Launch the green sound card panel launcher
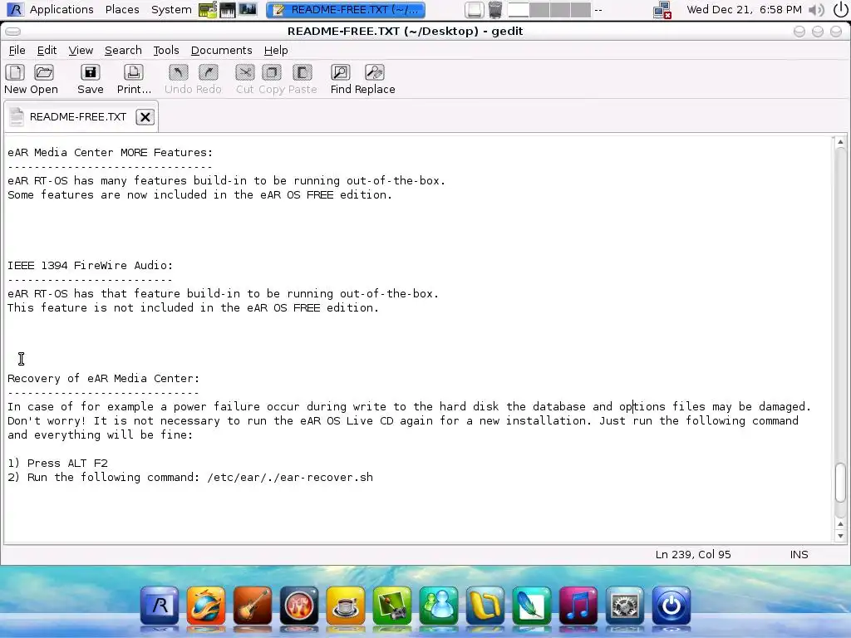Image resolution: width=851 pixels, height=638 pixels. pyautogui.click(x=207, y=10)
